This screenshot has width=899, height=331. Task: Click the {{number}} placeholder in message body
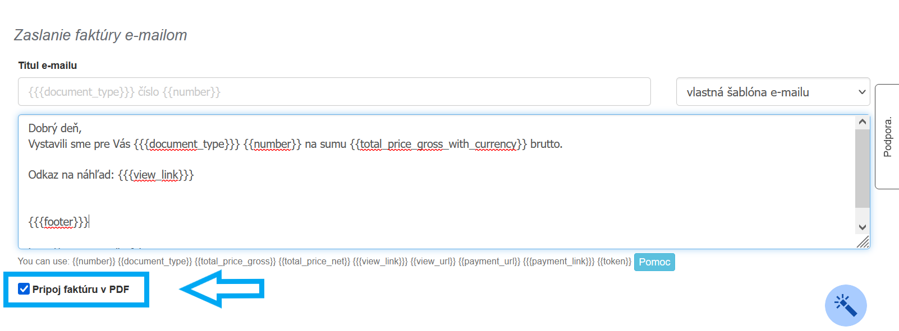coord(272,144)
